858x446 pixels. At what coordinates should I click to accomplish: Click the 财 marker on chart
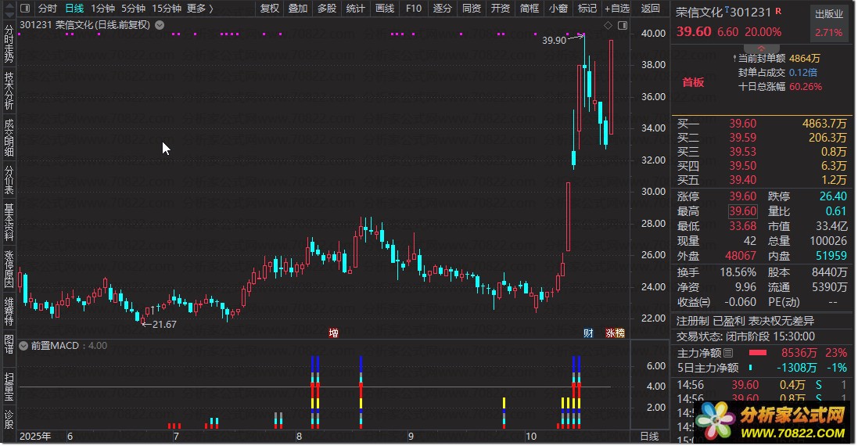[588, 333]
